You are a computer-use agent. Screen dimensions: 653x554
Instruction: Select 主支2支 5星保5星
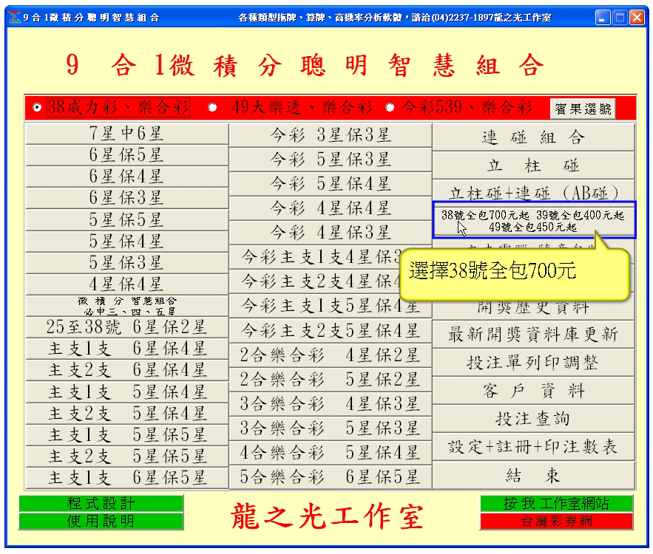coord(127,456)
